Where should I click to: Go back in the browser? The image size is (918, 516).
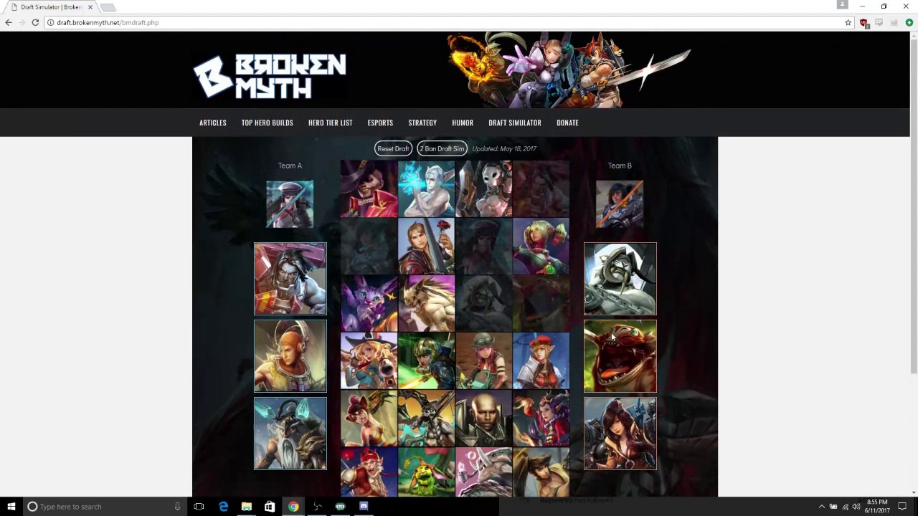click(x=9, y=22)
